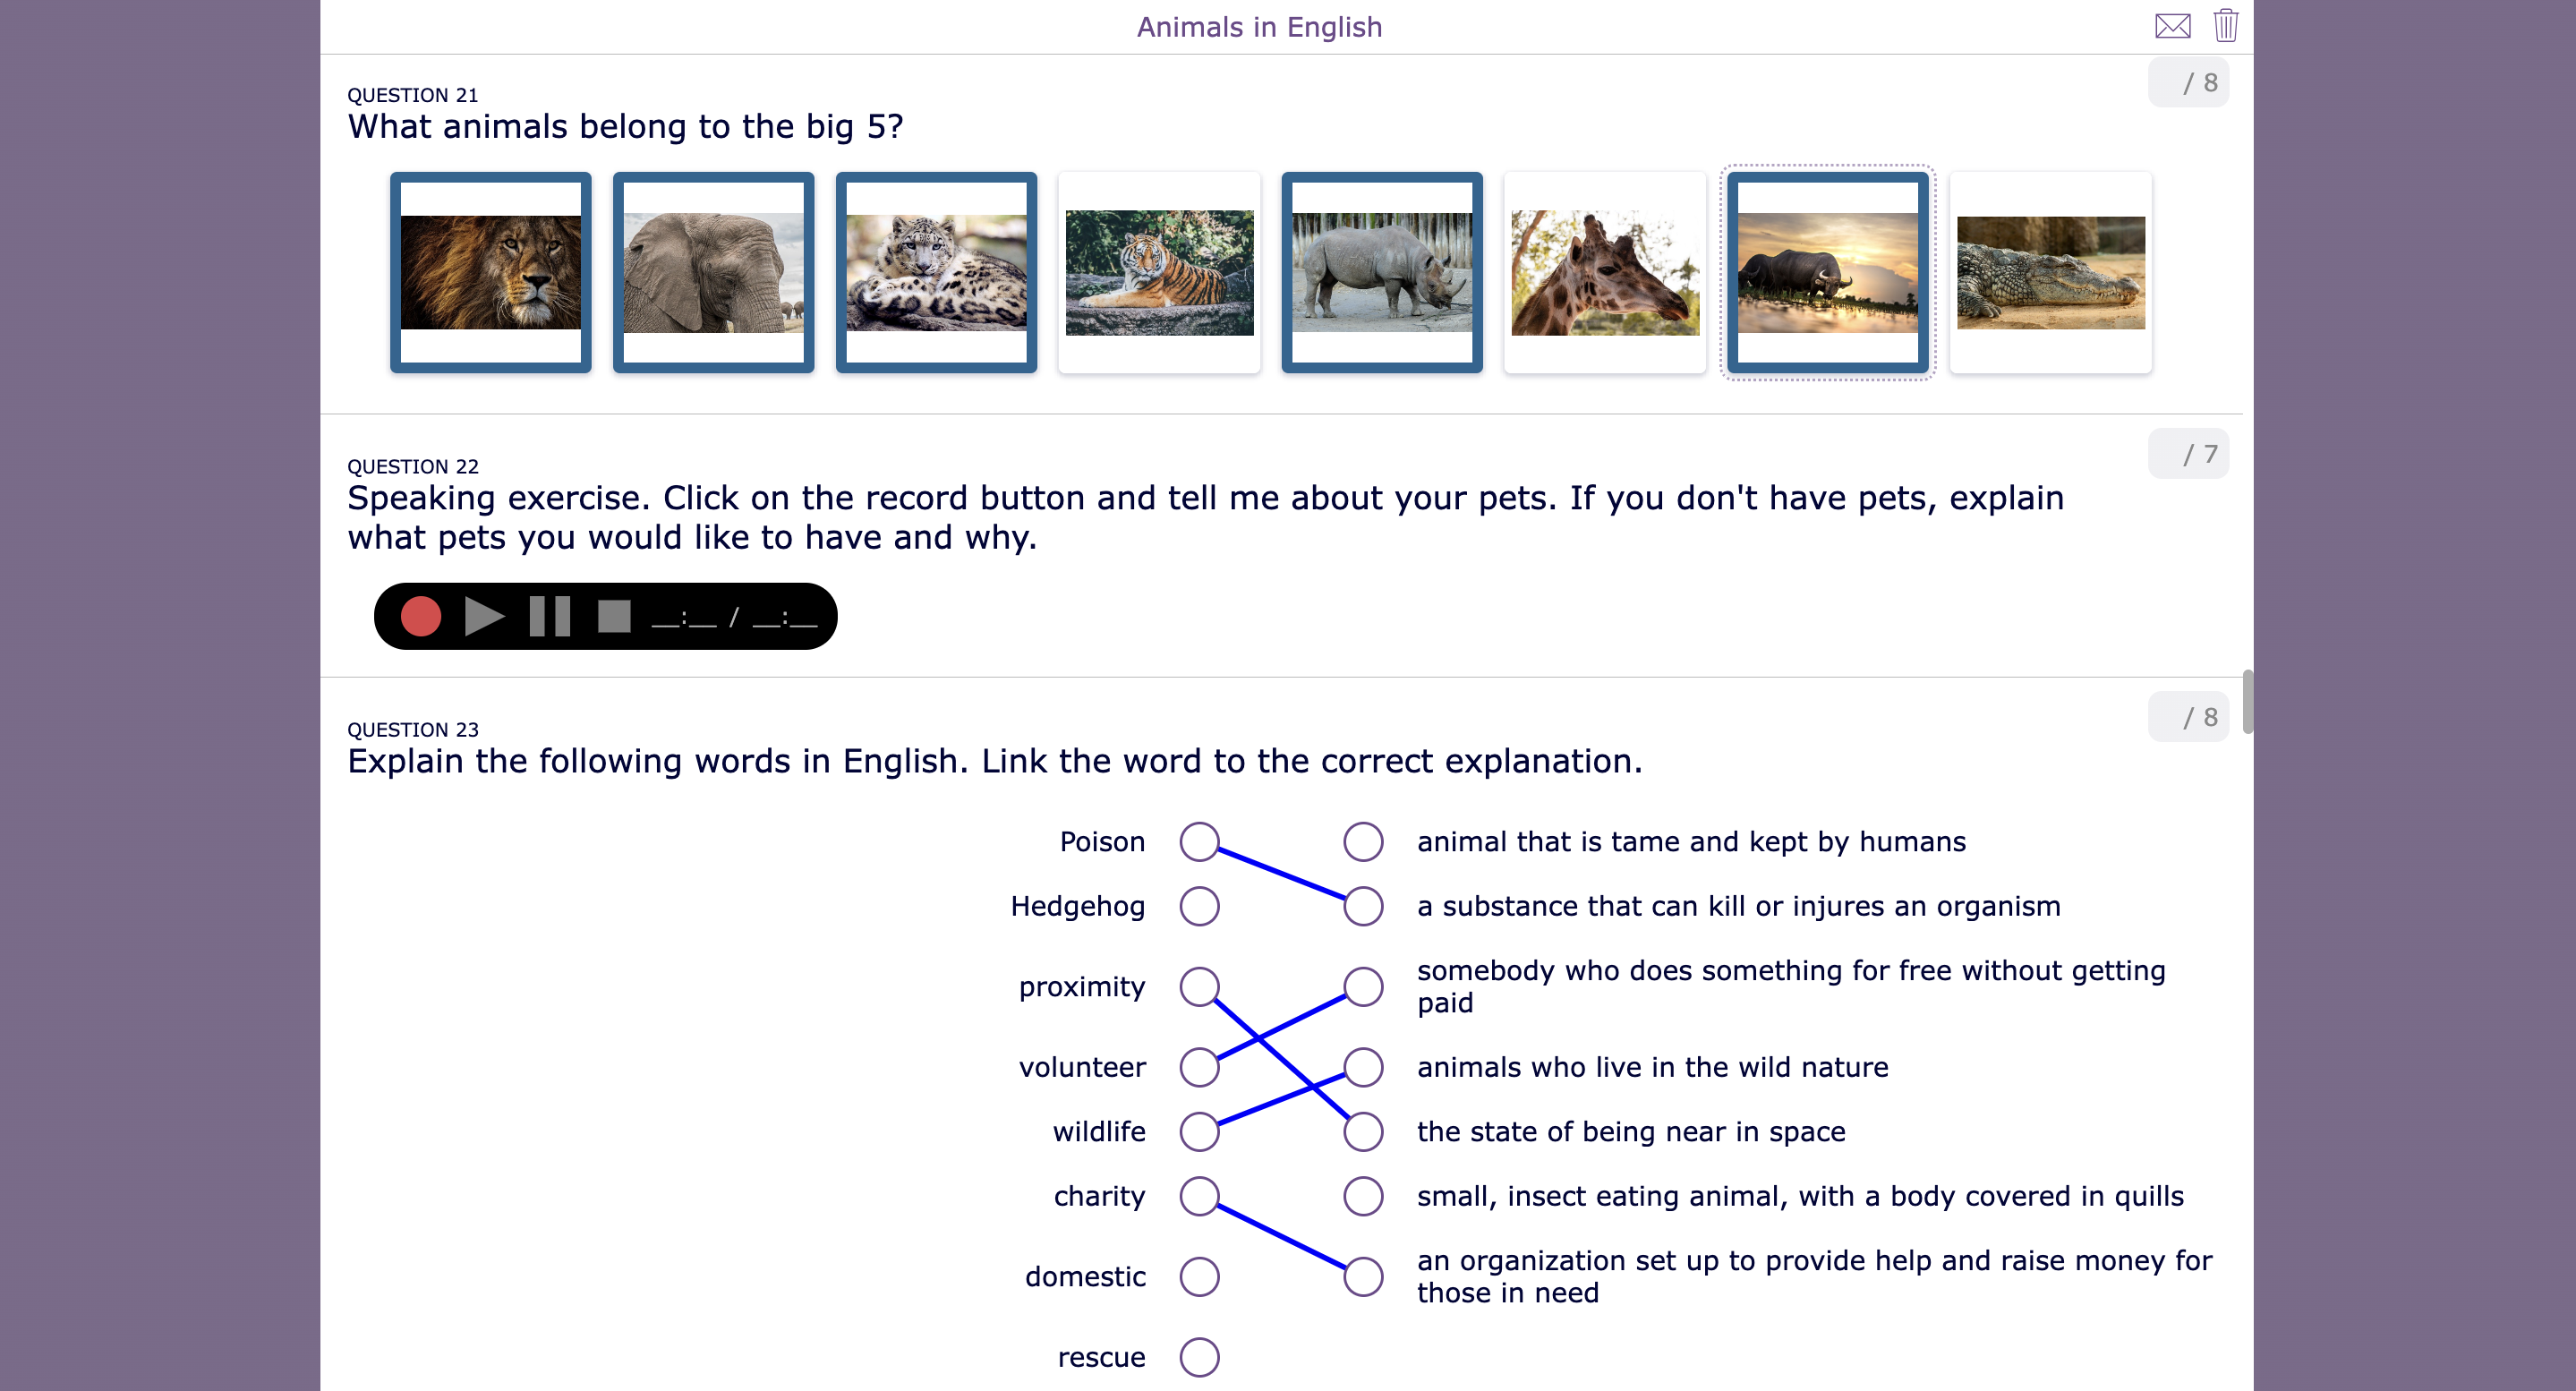Click the email icon in top right
2576x1391 pixels.
[2173, 24]
